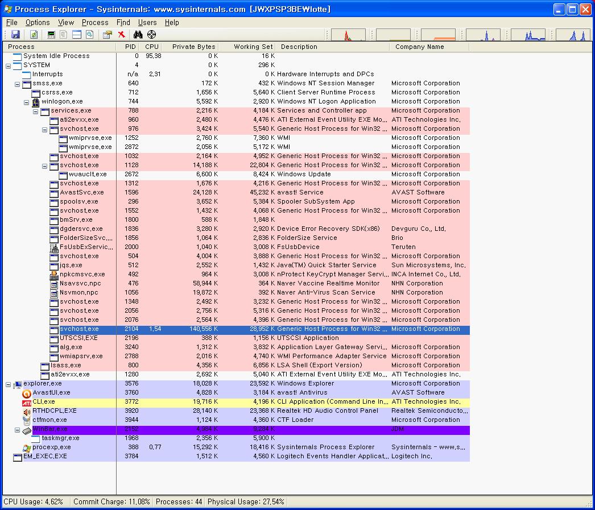Collapse the smss.exe tree node
The height and width of the screenshot is (510, 595).
tap(17, 84)
